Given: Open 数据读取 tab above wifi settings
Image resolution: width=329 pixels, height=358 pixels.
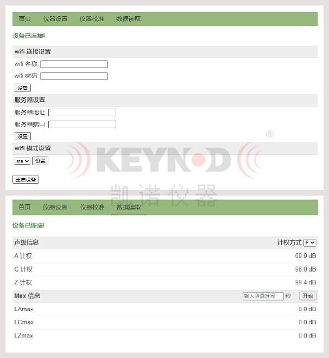Looking at the screenshot, I should (x=129, y=19).
